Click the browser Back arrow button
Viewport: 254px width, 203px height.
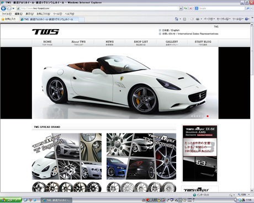pos(3,8)
